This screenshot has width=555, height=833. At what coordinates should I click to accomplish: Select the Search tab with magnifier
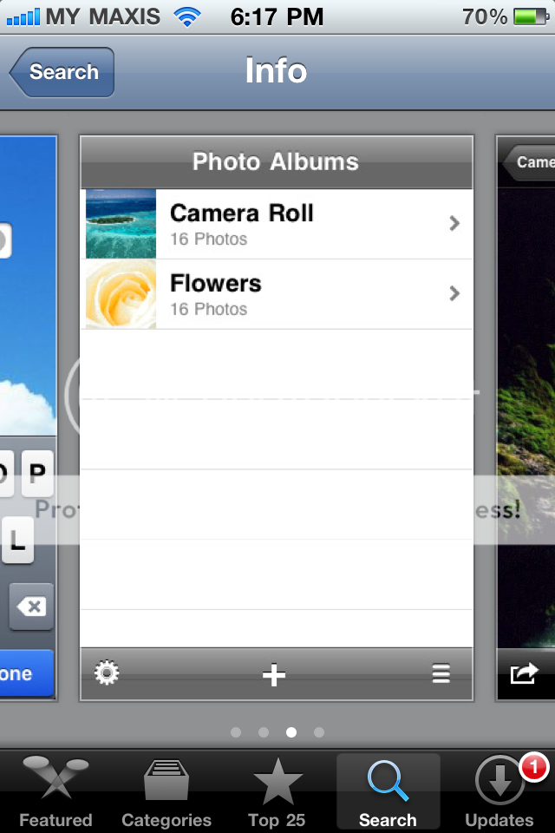tap(388, 791)
